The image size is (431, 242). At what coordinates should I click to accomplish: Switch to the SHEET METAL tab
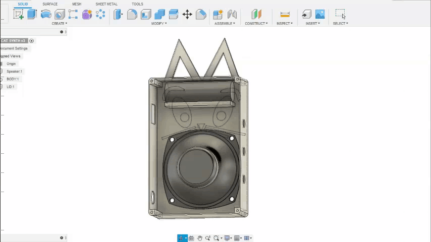tap(106, 4)
